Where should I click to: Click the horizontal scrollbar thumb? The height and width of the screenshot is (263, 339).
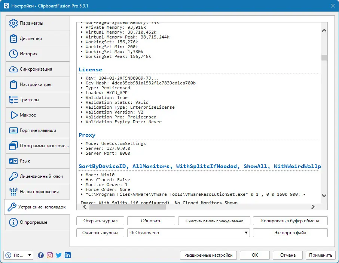coord(128,207)
